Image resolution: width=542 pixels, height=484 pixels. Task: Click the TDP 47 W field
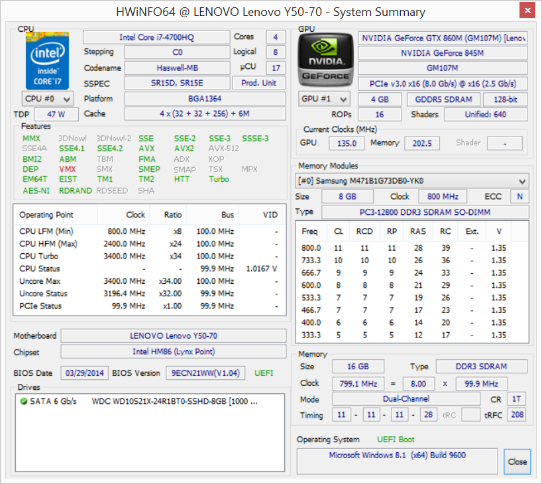pos(56,114)
